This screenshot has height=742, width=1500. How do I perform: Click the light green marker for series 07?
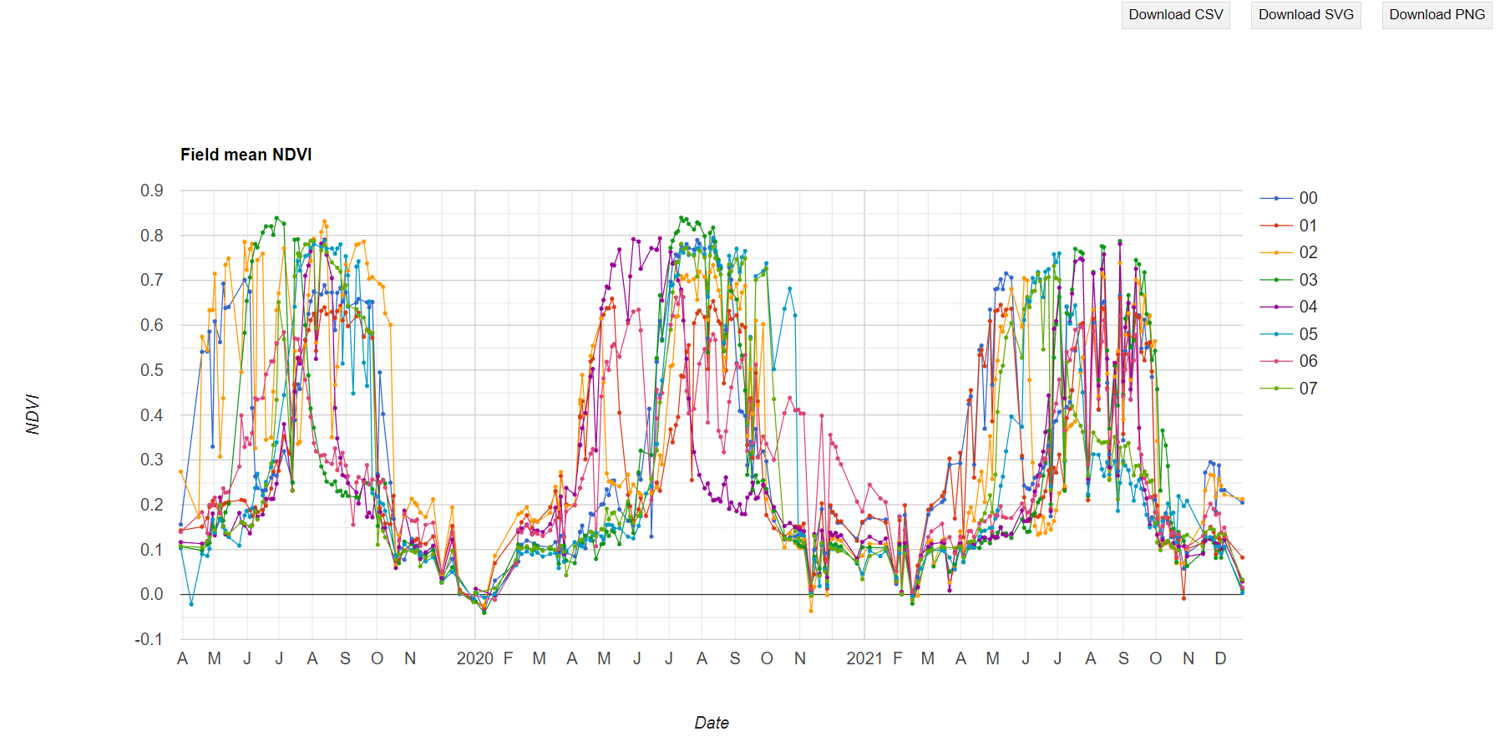(1276, 389)
